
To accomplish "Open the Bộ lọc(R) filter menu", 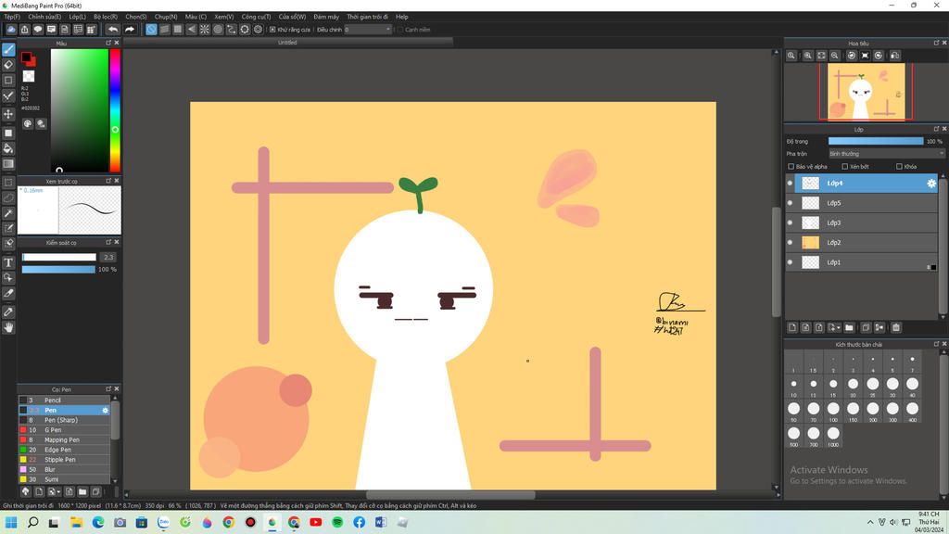I will click(x=106, y=17).
